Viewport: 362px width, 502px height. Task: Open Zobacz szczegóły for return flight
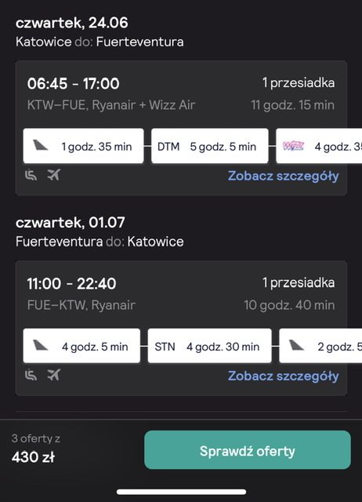tap(284, 376)
